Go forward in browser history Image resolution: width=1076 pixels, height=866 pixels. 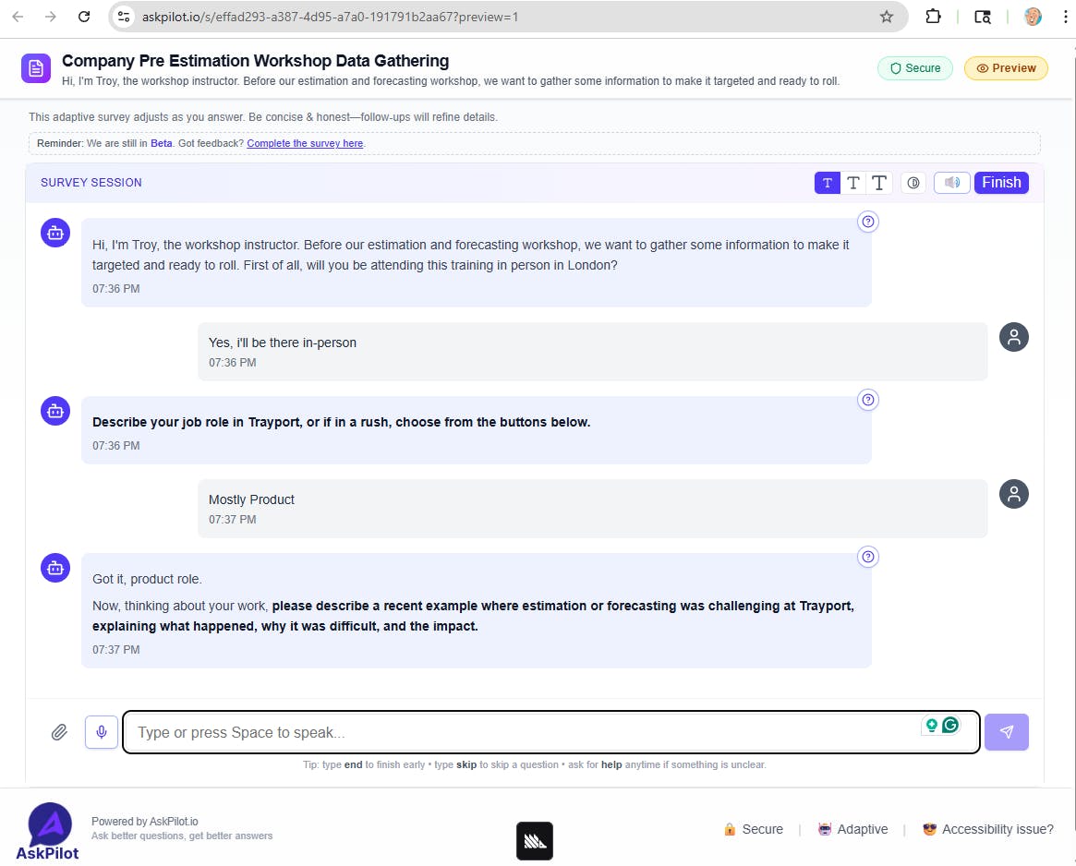(x=51, y=17)
